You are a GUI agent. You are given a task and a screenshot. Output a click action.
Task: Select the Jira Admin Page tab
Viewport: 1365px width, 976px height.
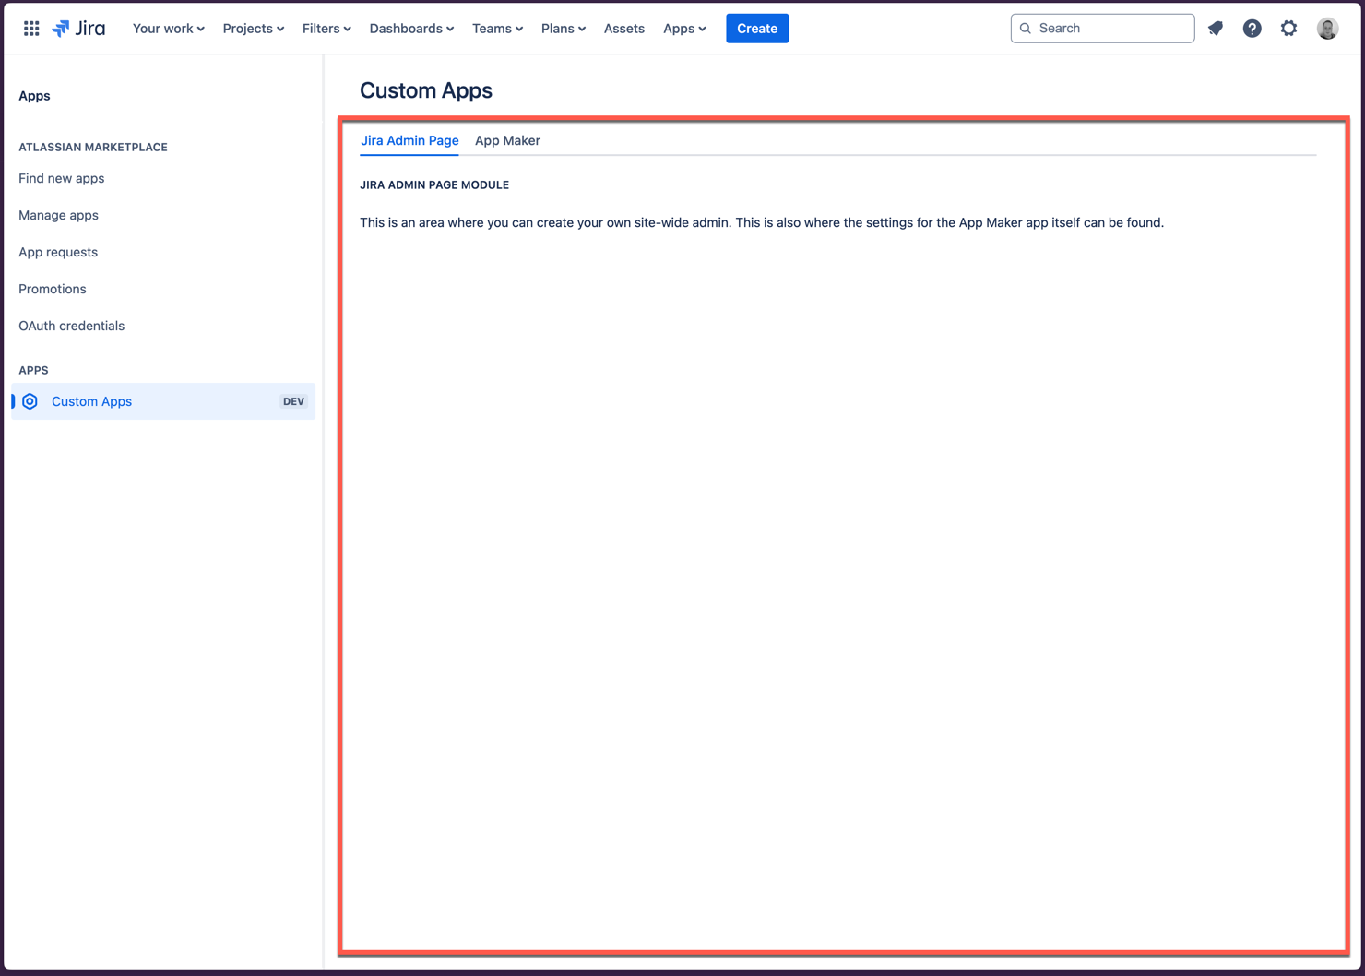click(x=409, y=140)
